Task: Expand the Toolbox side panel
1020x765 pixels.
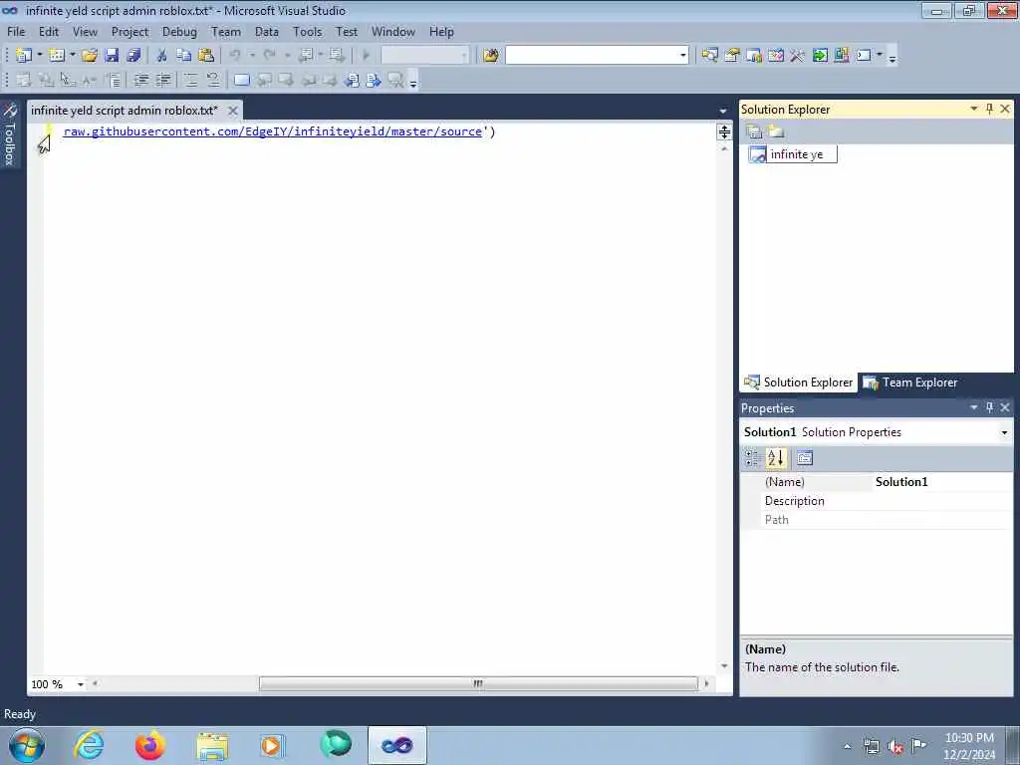Action: click(10, 134)
